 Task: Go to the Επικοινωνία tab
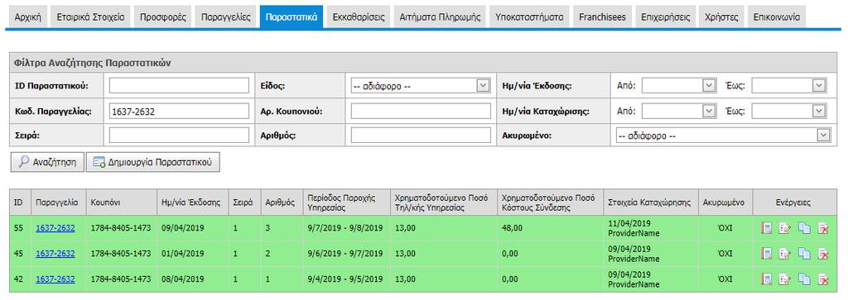[777, 17]
